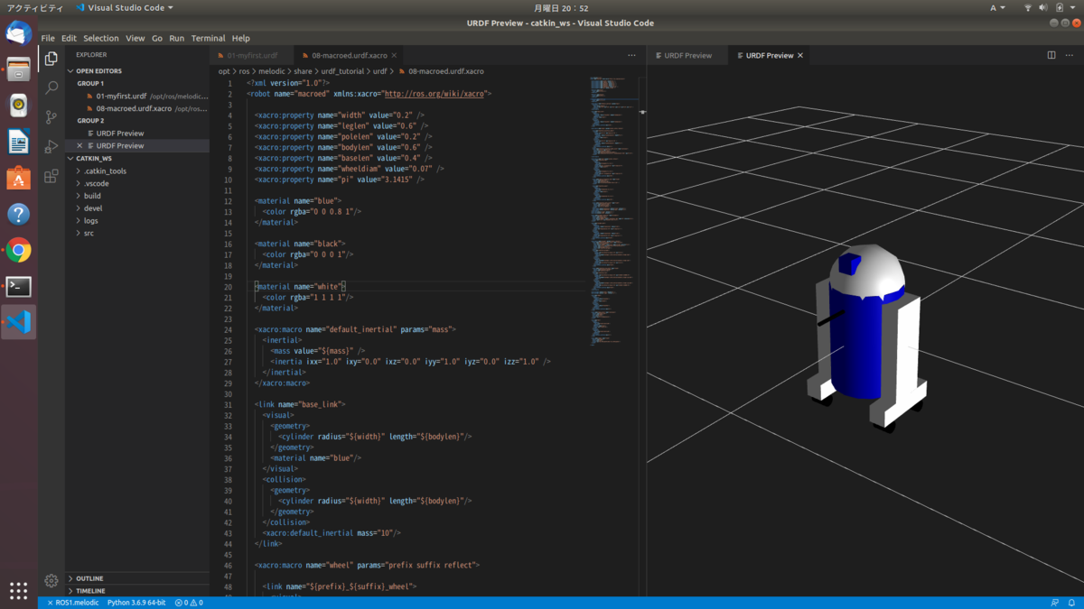Open the Edit menu
The height and width of the screenshot is (609, 1084).
pos(69,39)
